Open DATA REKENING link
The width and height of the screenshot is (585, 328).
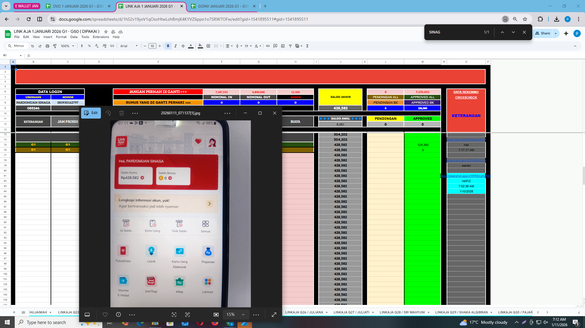[466, 92]
